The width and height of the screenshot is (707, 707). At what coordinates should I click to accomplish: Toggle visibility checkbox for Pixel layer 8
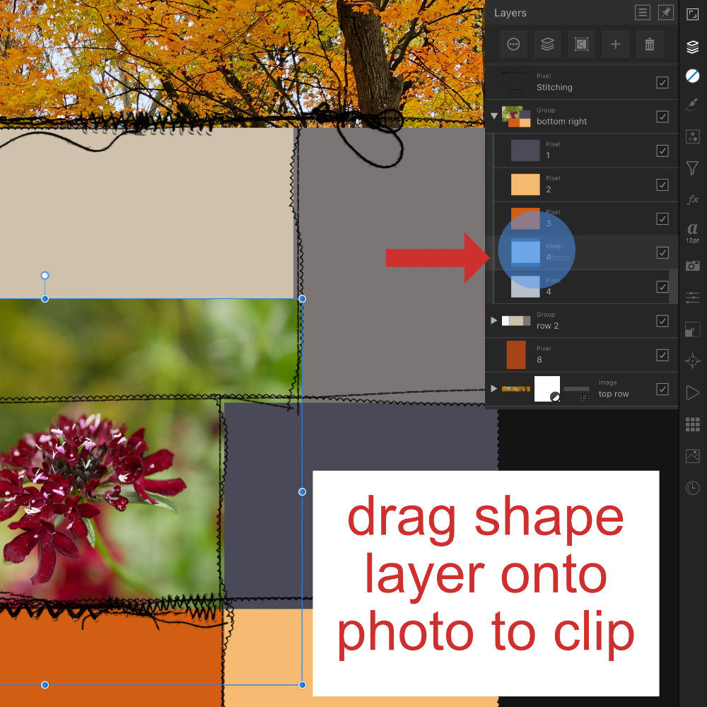(x=662, y=355)
